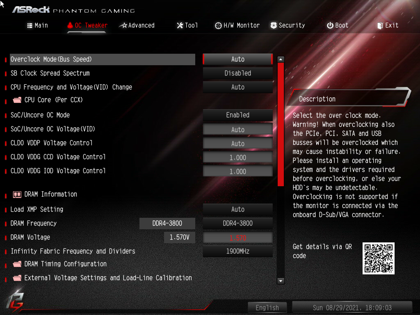This screenshot has height=315, width=420.
Task: Select DRAM Frequency label
Action: click(34, 223)
